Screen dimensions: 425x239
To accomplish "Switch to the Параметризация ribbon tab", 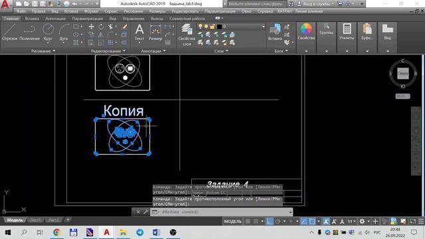I will [87, 19].
